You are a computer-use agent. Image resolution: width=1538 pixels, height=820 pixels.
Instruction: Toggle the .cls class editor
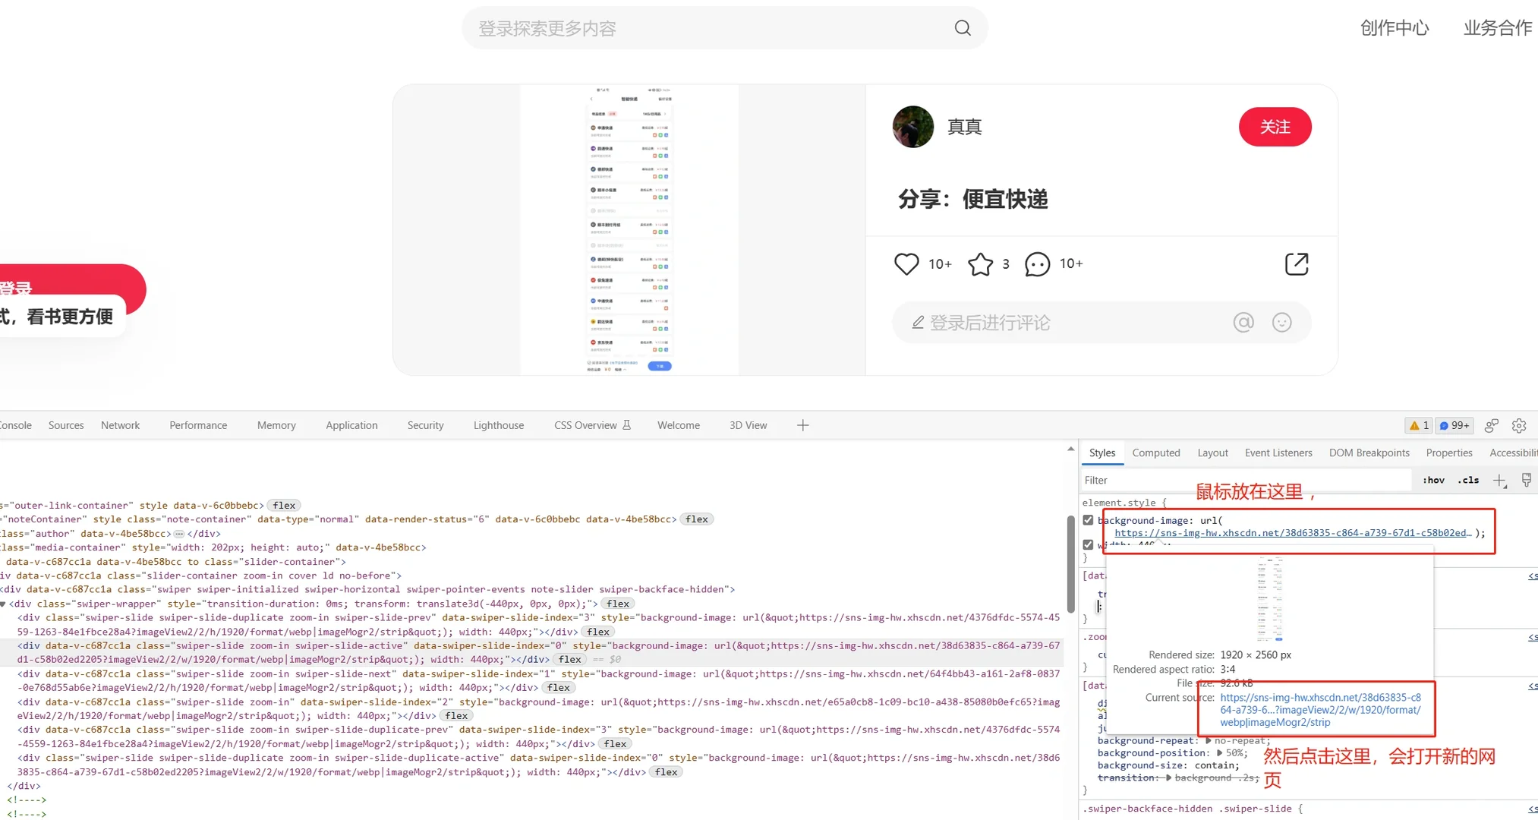tap(1468, 480)
